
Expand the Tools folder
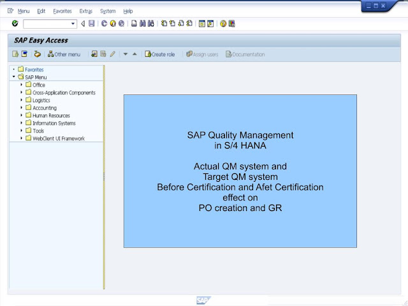[x=21, y=130]
